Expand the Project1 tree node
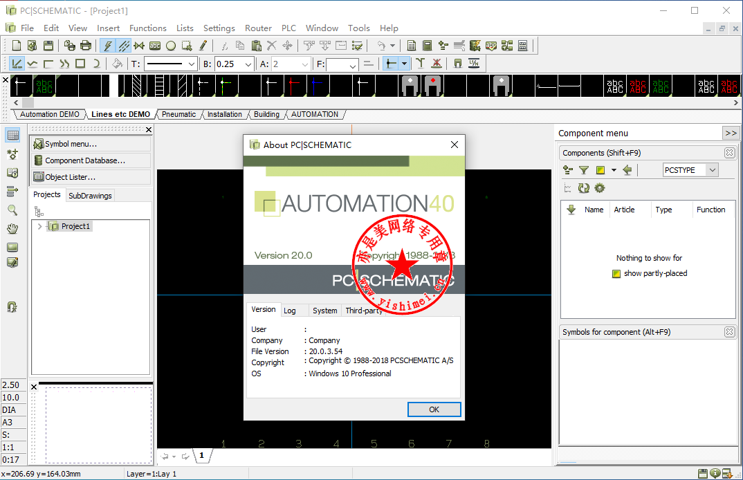This screenshot has height=480, width=743. pos(40,226)
